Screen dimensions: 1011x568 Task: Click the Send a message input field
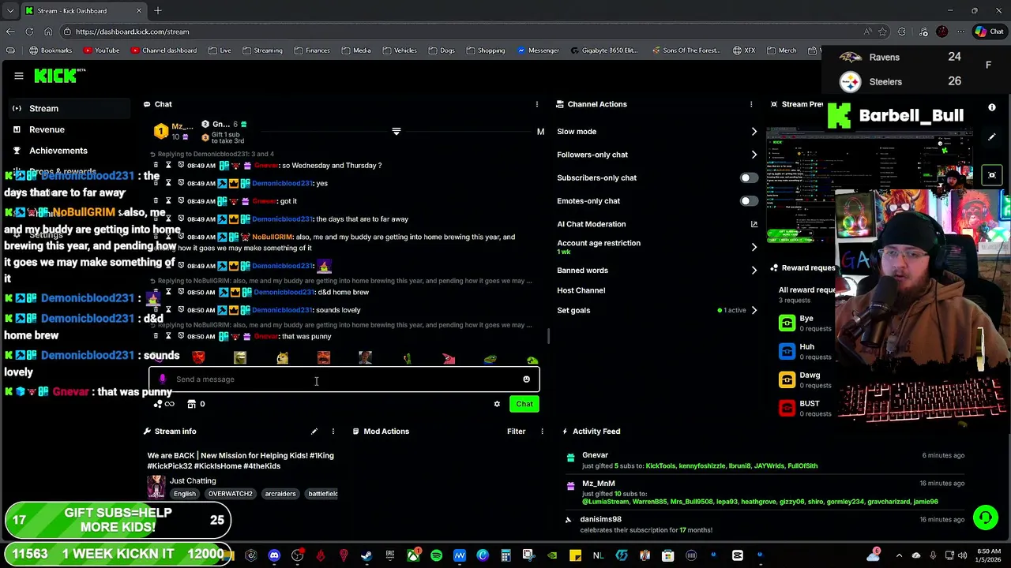[x=344, y=379]
